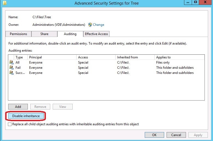213x141 pixels.
Task: Click the Cancel button
Action: (x=176, y=135)
